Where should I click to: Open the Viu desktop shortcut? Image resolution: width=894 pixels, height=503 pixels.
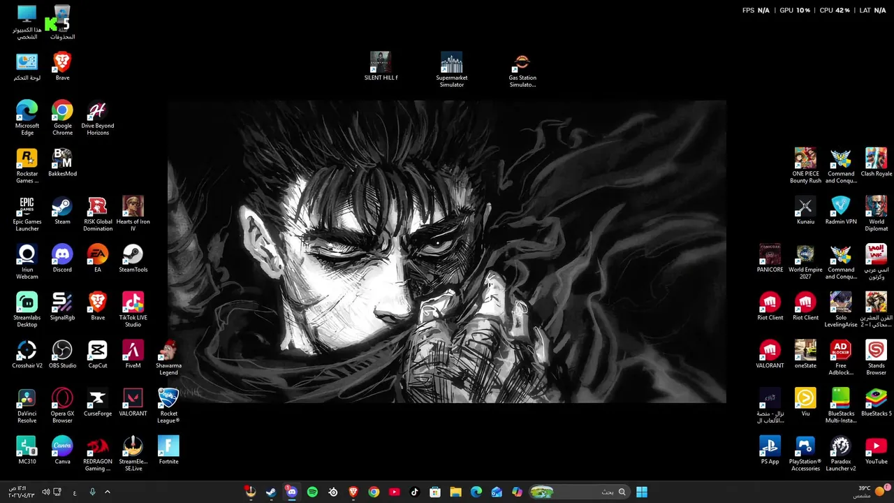click(x=805, y=402)
